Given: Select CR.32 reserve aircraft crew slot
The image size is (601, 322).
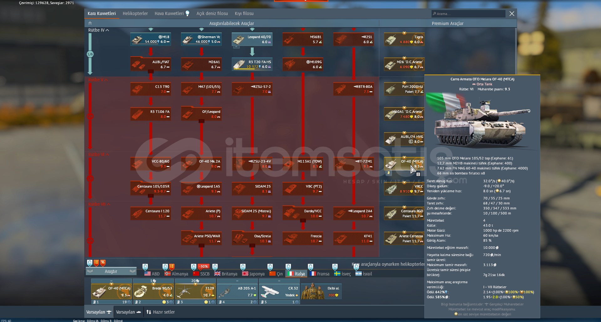Looking at the screenshot, I should click(279, 291).
